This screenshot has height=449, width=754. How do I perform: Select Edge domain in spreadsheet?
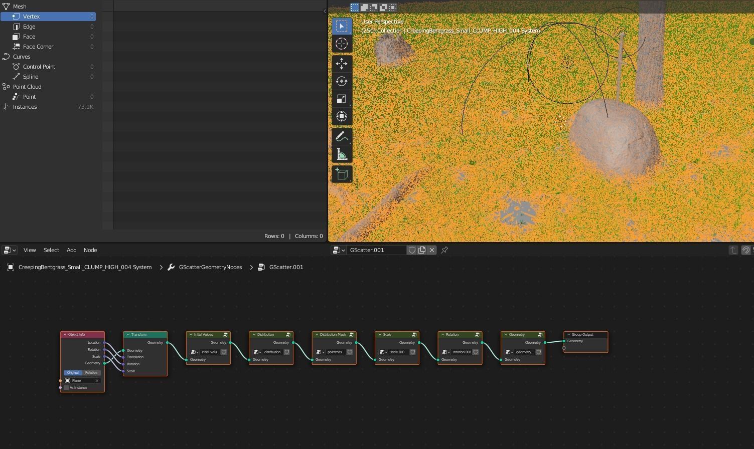coord(48,27)
